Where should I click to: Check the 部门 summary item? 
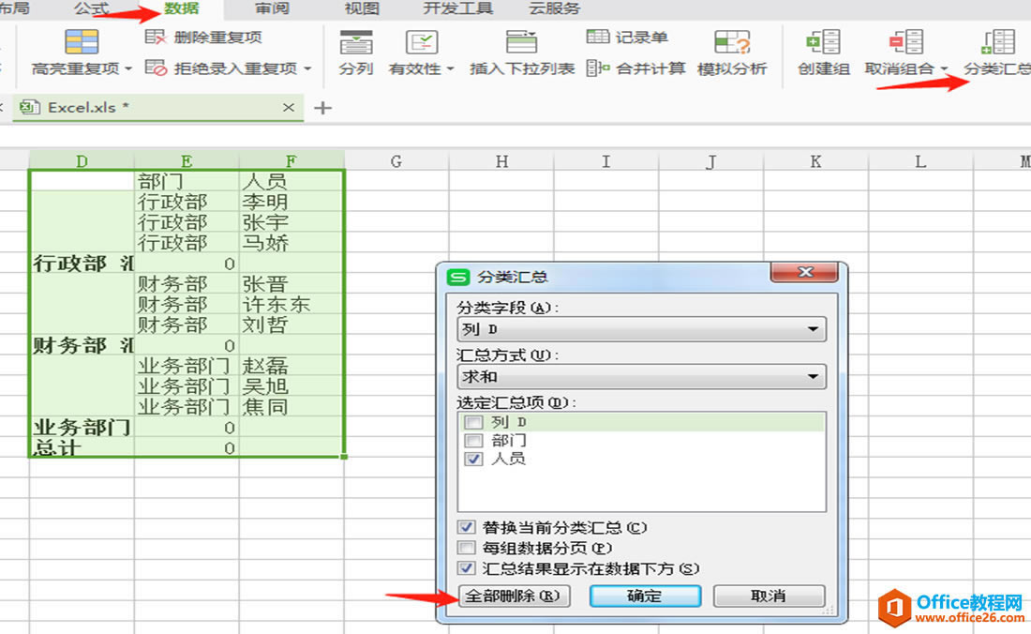[x=473, y=440]
